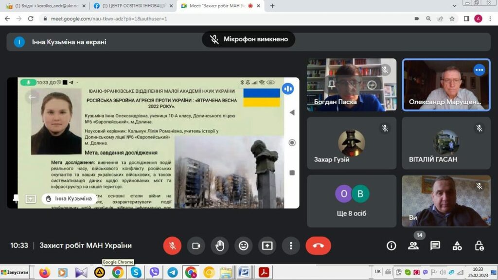Screen dimensions: 498x280
Task: Show participants list panel
Action: click(x=413, y=245)
